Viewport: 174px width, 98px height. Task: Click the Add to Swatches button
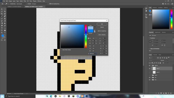pos(102,31)
